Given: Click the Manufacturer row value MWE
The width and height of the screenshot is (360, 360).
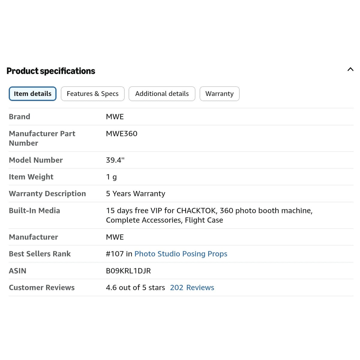Looking at the screenshot, I should pyautogui.click(x=115, y=237).
